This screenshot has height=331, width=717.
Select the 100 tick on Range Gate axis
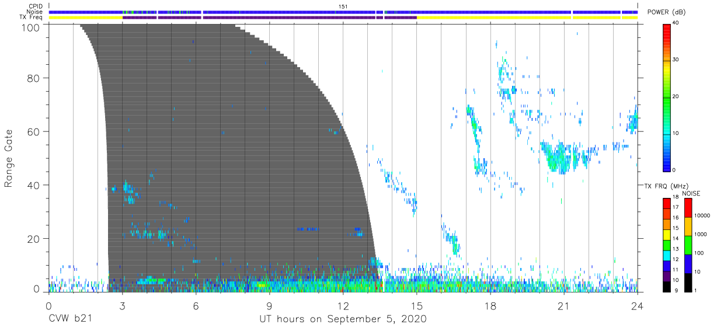(30, 27)
